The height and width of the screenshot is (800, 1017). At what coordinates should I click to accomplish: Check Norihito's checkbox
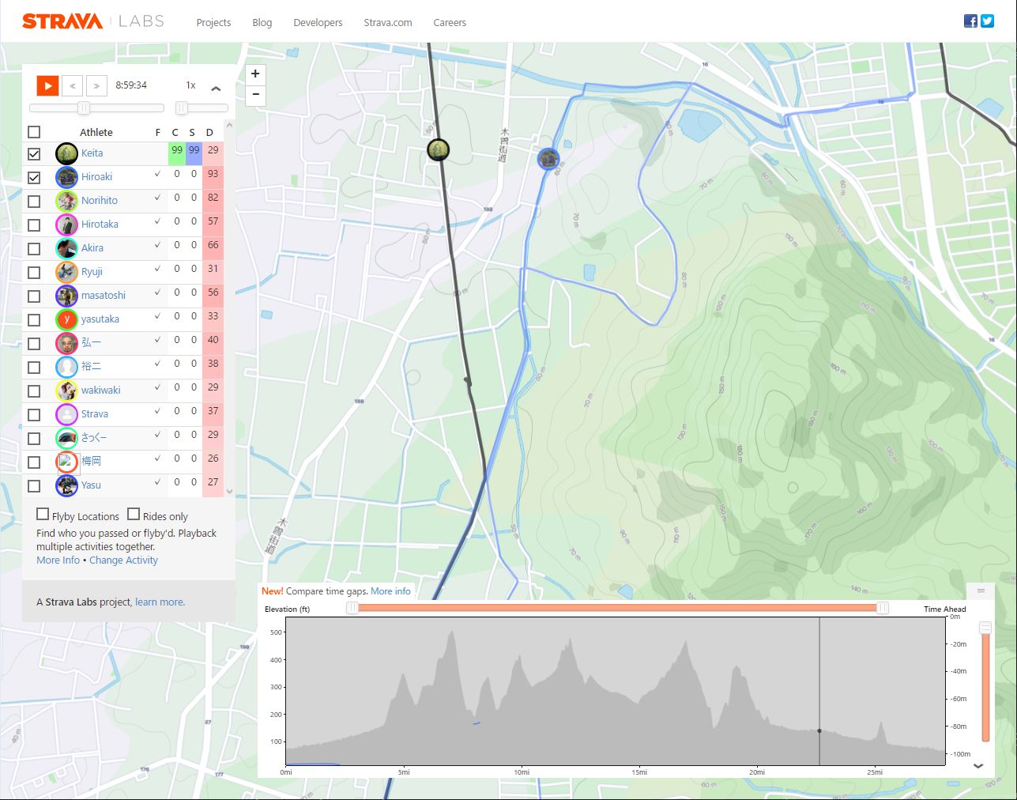point(34,202)
